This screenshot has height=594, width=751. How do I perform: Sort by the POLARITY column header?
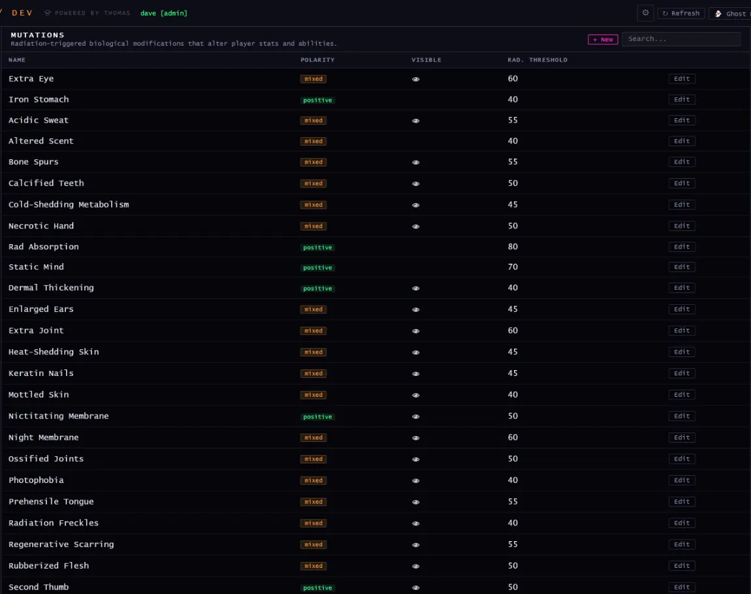(317, 60)
